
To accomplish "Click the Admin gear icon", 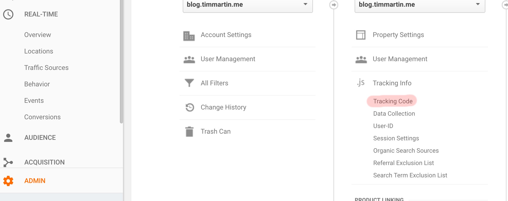I will [x=8, y=181].
